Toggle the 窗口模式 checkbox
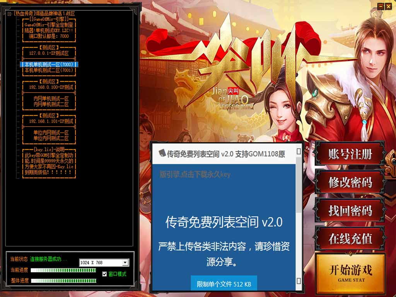This screenshot has width=396, height=297. point(104,274)
